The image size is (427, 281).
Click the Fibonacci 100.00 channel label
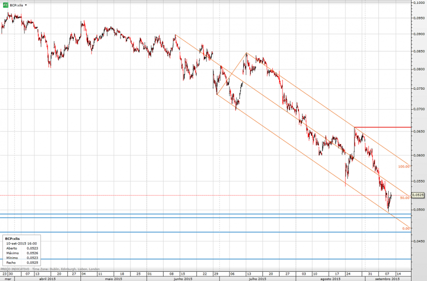coord(404,166)
